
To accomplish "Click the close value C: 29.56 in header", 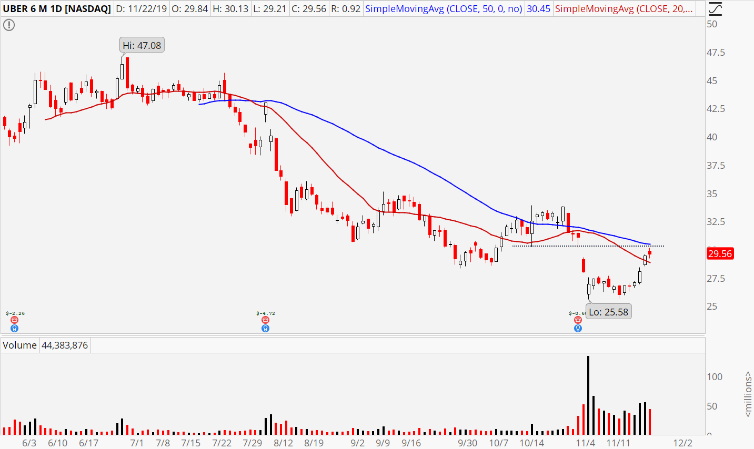I will 308,9.
